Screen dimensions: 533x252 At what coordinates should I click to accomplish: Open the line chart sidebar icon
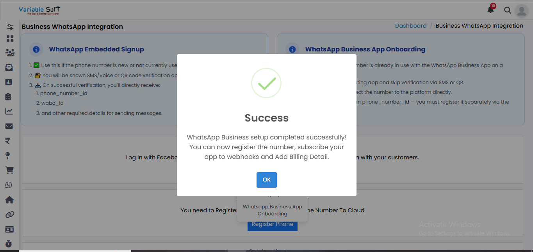[9, 111]
